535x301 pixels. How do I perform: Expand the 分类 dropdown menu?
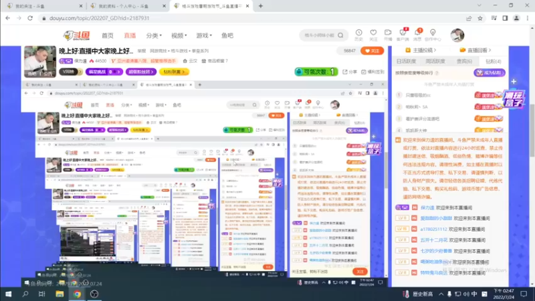click(154, 35)
